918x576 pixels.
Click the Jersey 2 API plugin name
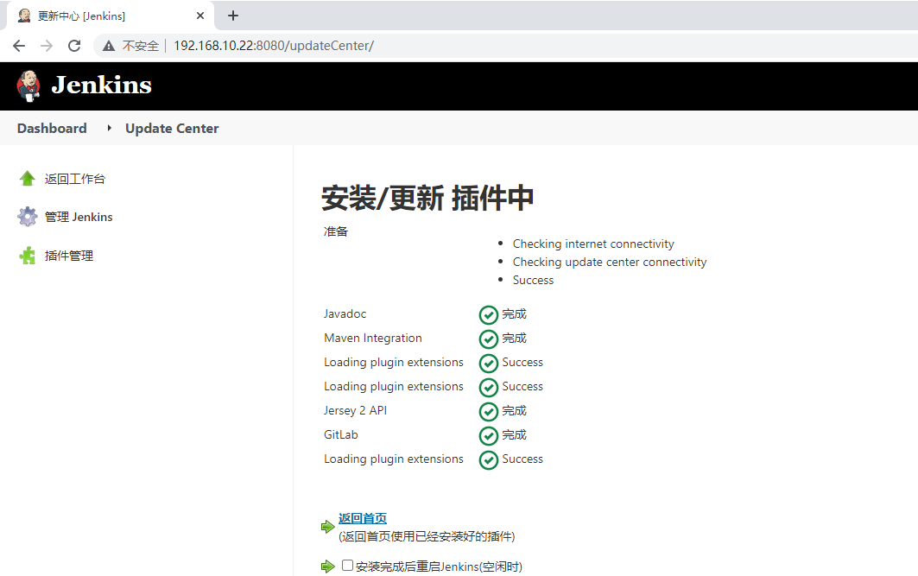tap(356, 410)
